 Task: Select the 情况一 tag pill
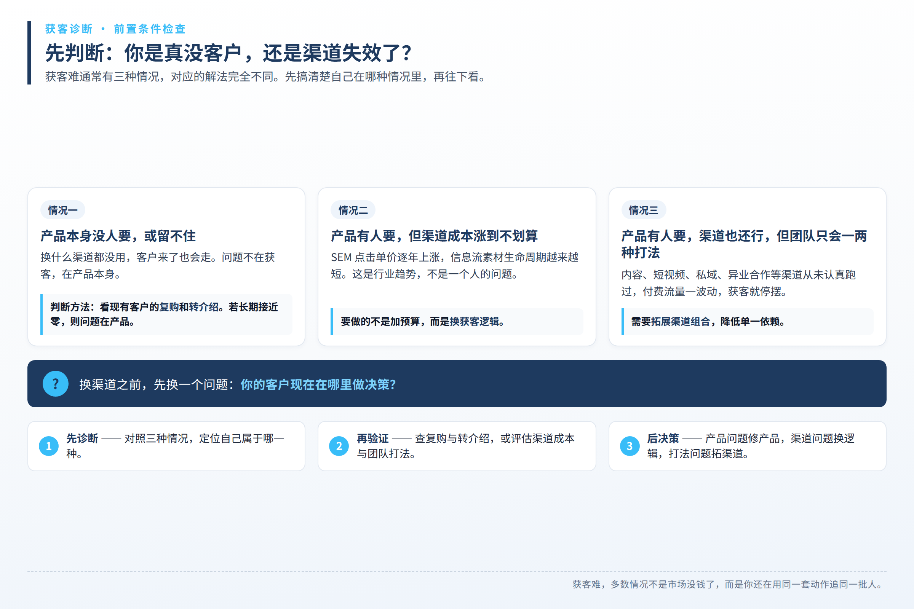(x=62, y=210)
